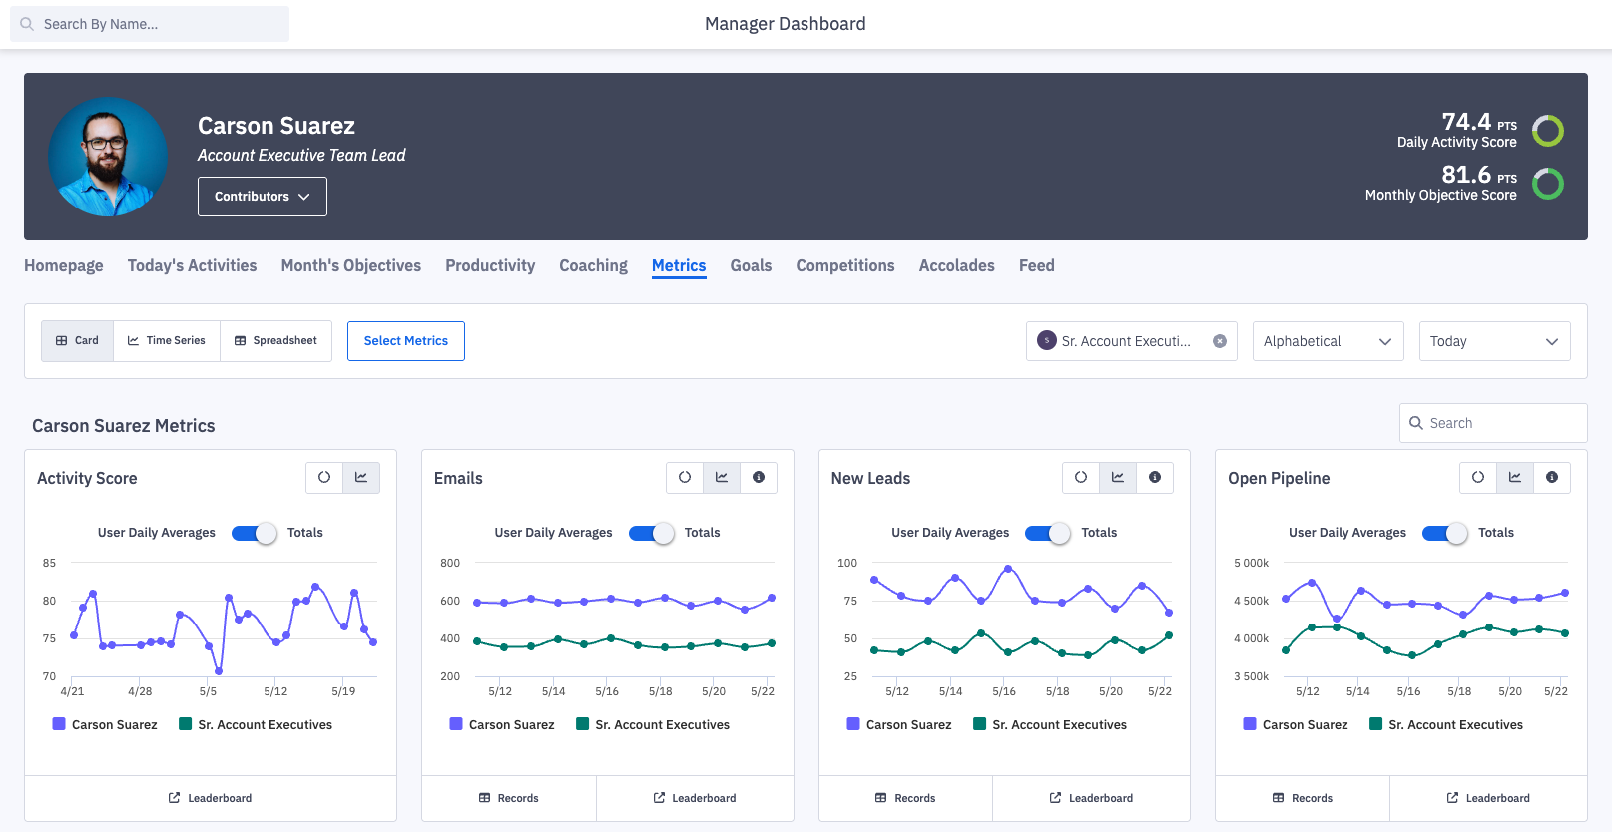Image resolution: width=1612 pixels, height=832 pixels.
Task: Switch New Leads card to donut view
Action: [1081, 478]
